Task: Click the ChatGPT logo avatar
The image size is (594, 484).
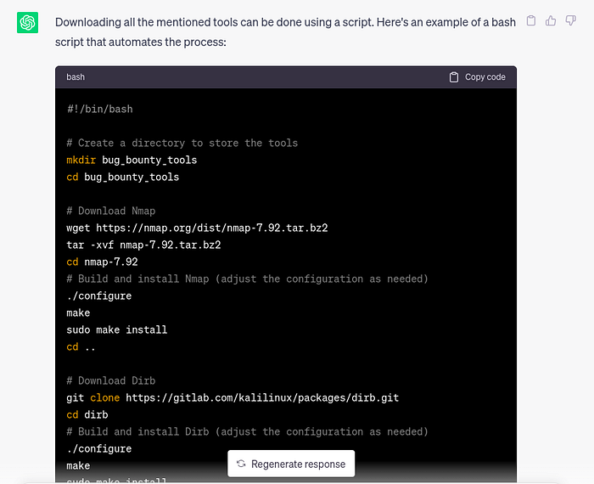Action: pyautogui.click(x=28, y=23)
